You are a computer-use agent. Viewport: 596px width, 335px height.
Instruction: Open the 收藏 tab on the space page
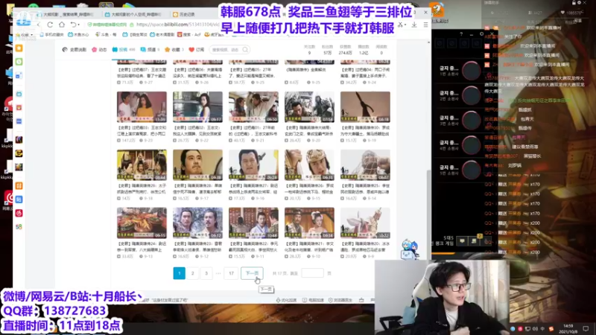pyautogui.click(x=174, y=50)
